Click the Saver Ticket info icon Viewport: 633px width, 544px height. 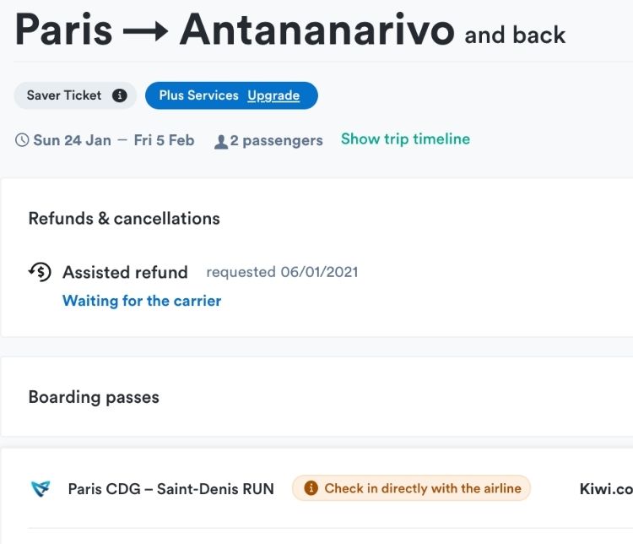point(120,95)
